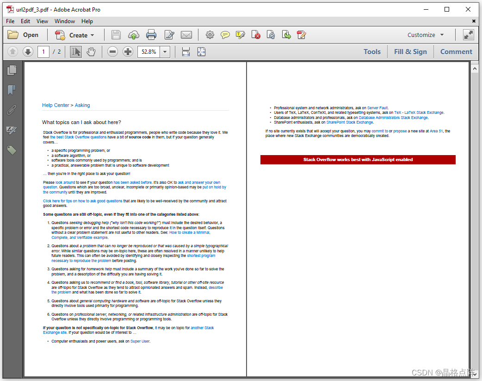Click the Rotate page icon
Image resolution: width=482 pixels, height=381 pixels.
coord(271,35)
